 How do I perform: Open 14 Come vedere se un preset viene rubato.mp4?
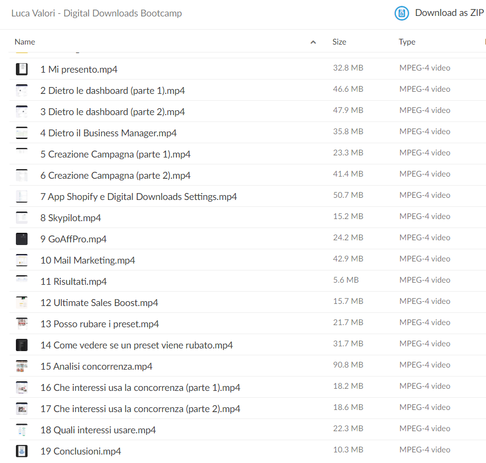point(136,345)
